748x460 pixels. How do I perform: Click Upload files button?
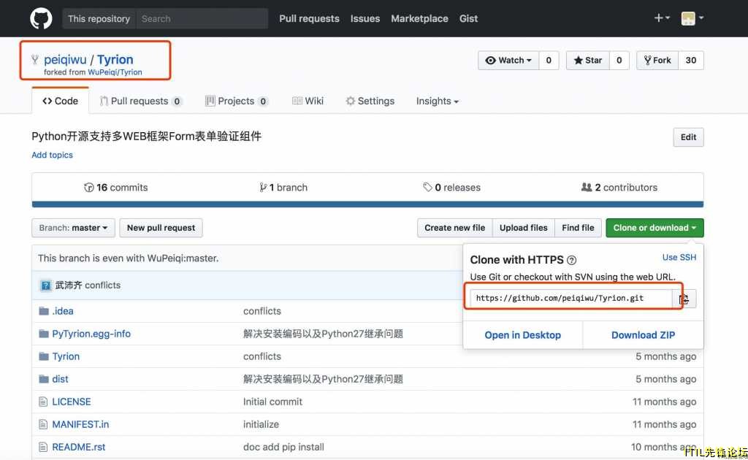[523, 228]
